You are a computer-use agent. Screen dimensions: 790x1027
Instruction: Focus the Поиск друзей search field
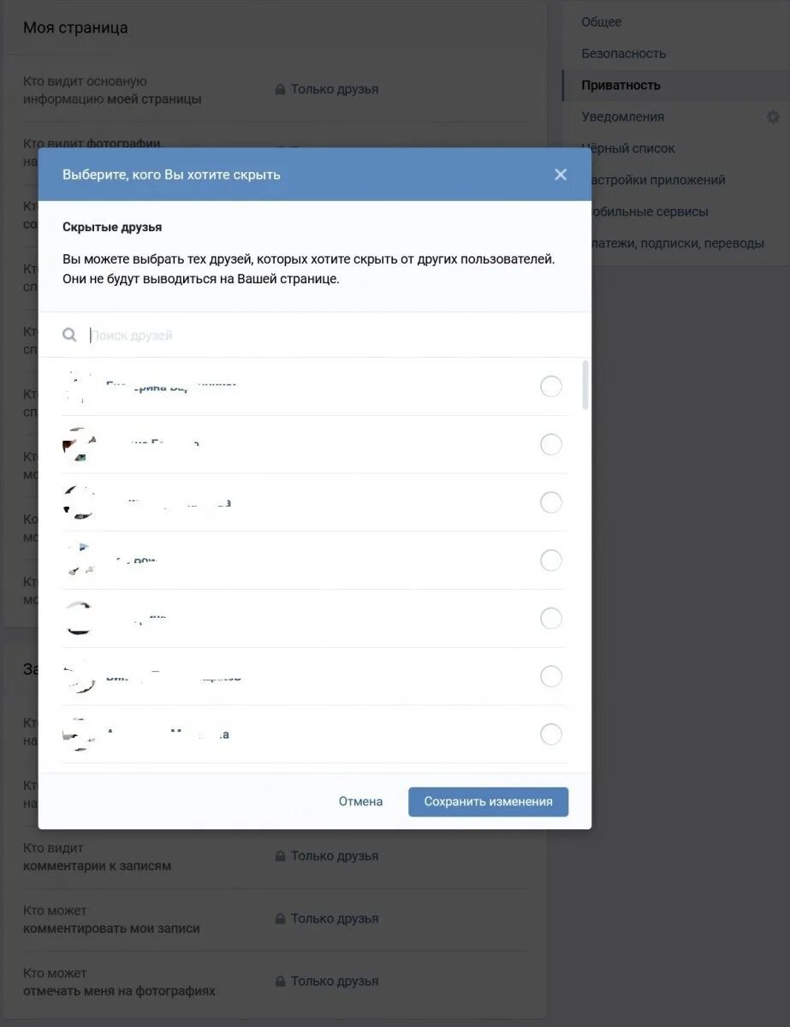point(325,335)
